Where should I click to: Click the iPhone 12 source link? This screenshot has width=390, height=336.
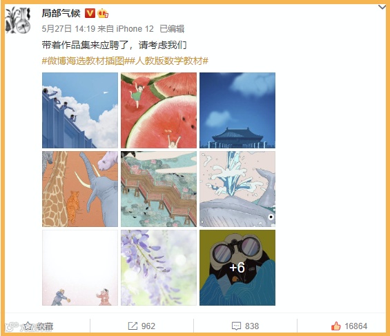pyautogui.click(x=135, y=29)
